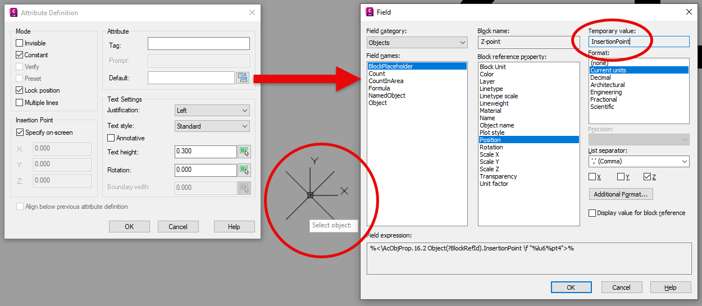The image size is (702, 306).
Task: Select Fractional format
Action: (x=604, y=99)
